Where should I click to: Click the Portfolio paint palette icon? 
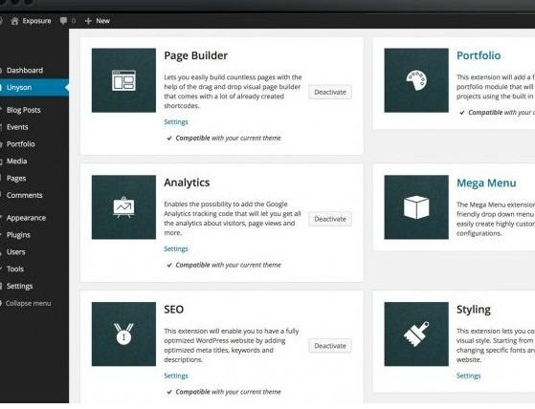pos(416,80)
